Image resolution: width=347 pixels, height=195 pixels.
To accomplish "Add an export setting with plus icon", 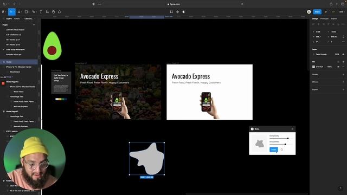I will (343, 89).
